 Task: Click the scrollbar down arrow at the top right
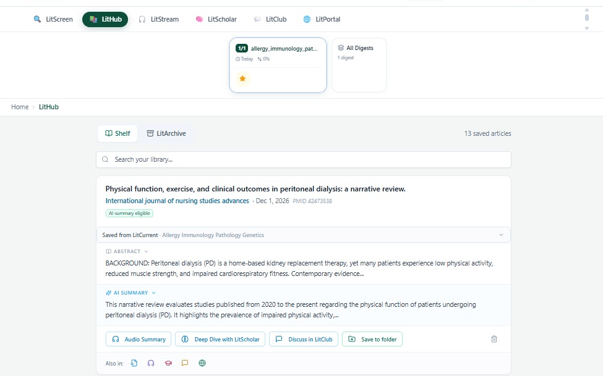pos(587,28)
